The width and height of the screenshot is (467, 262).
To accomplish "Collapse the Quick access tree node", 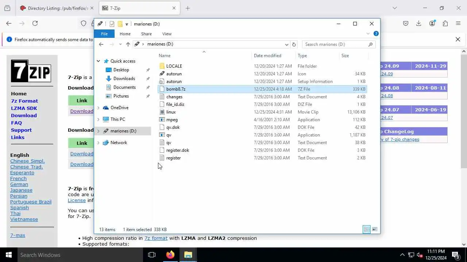I will pyautogui.click(x=98, y=61).
